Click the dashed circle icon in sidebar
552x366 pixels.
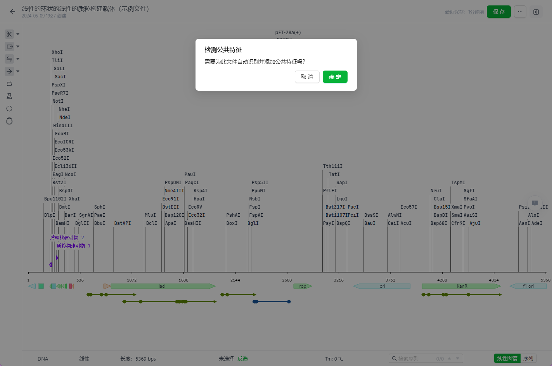9,109
